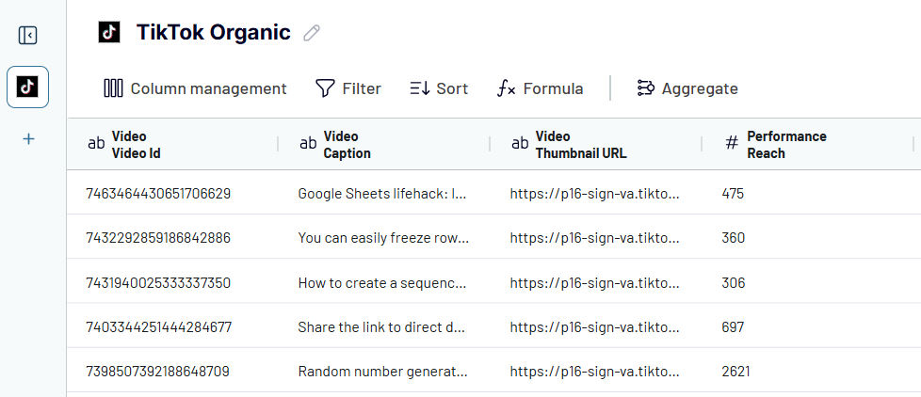Collapse the left sidebar panel
The height and width of the screenshot is (397, 921).
(28, 36)
